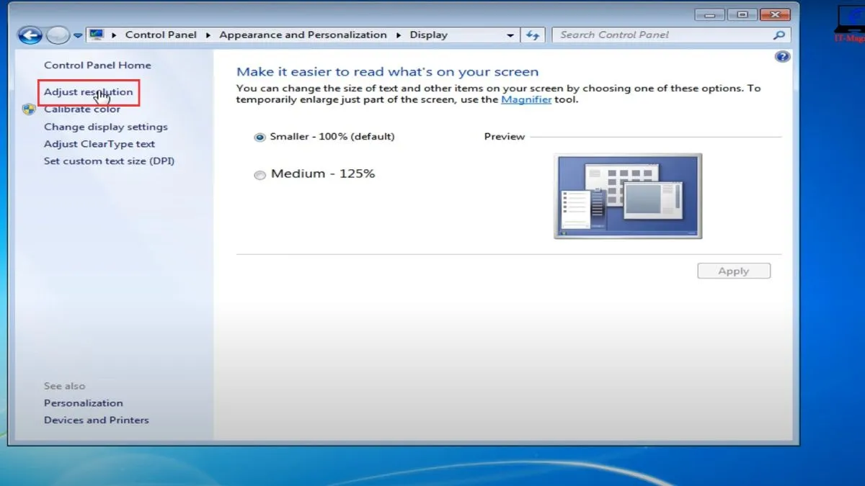Maximize the Control Panel window
The height and width of the screenshot is (486, 865).
click(742, 14)
